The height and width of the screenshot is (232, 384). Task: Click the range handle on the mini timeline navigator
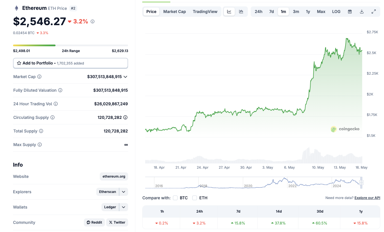(361, 183)
